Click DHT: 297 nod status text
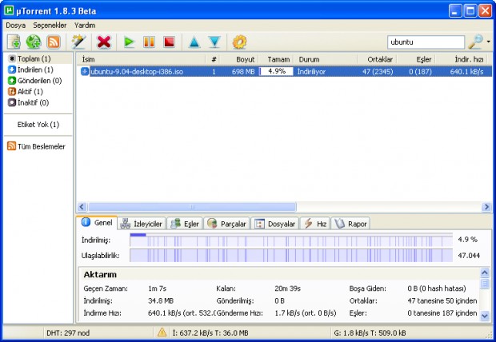The height and width of the screenshot is (342, 496). click(x=68, y=333)
